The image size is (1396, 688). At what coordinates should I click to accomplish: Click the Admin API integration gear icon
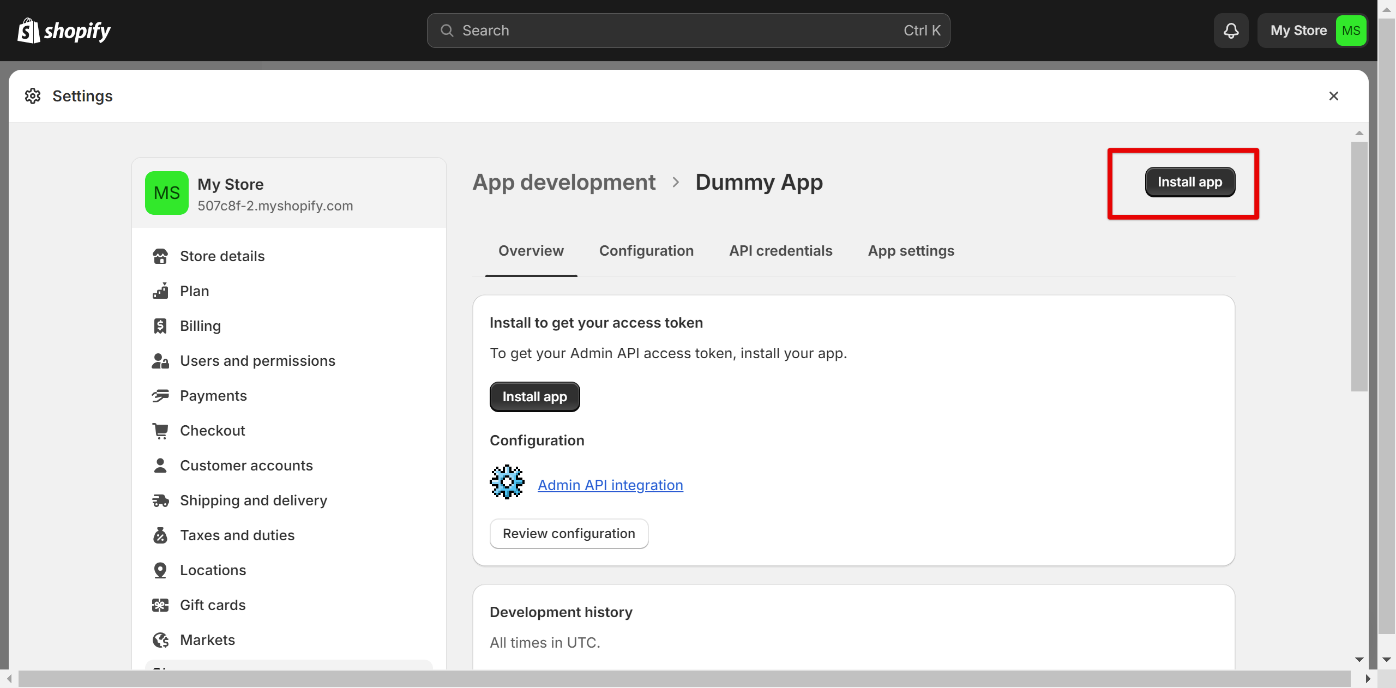507,482
